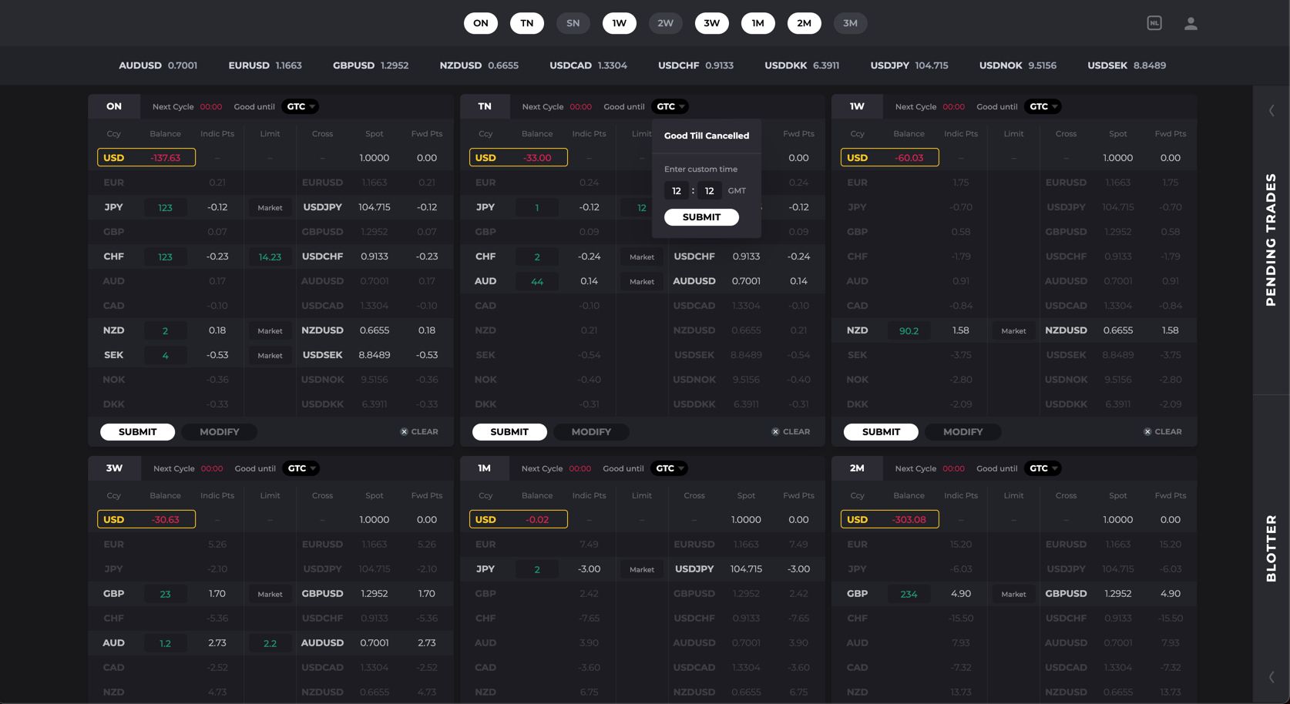Screen dimensions: 1290x704
Task: Click MODIFY in the ON panel
Action: pos(220,432)
